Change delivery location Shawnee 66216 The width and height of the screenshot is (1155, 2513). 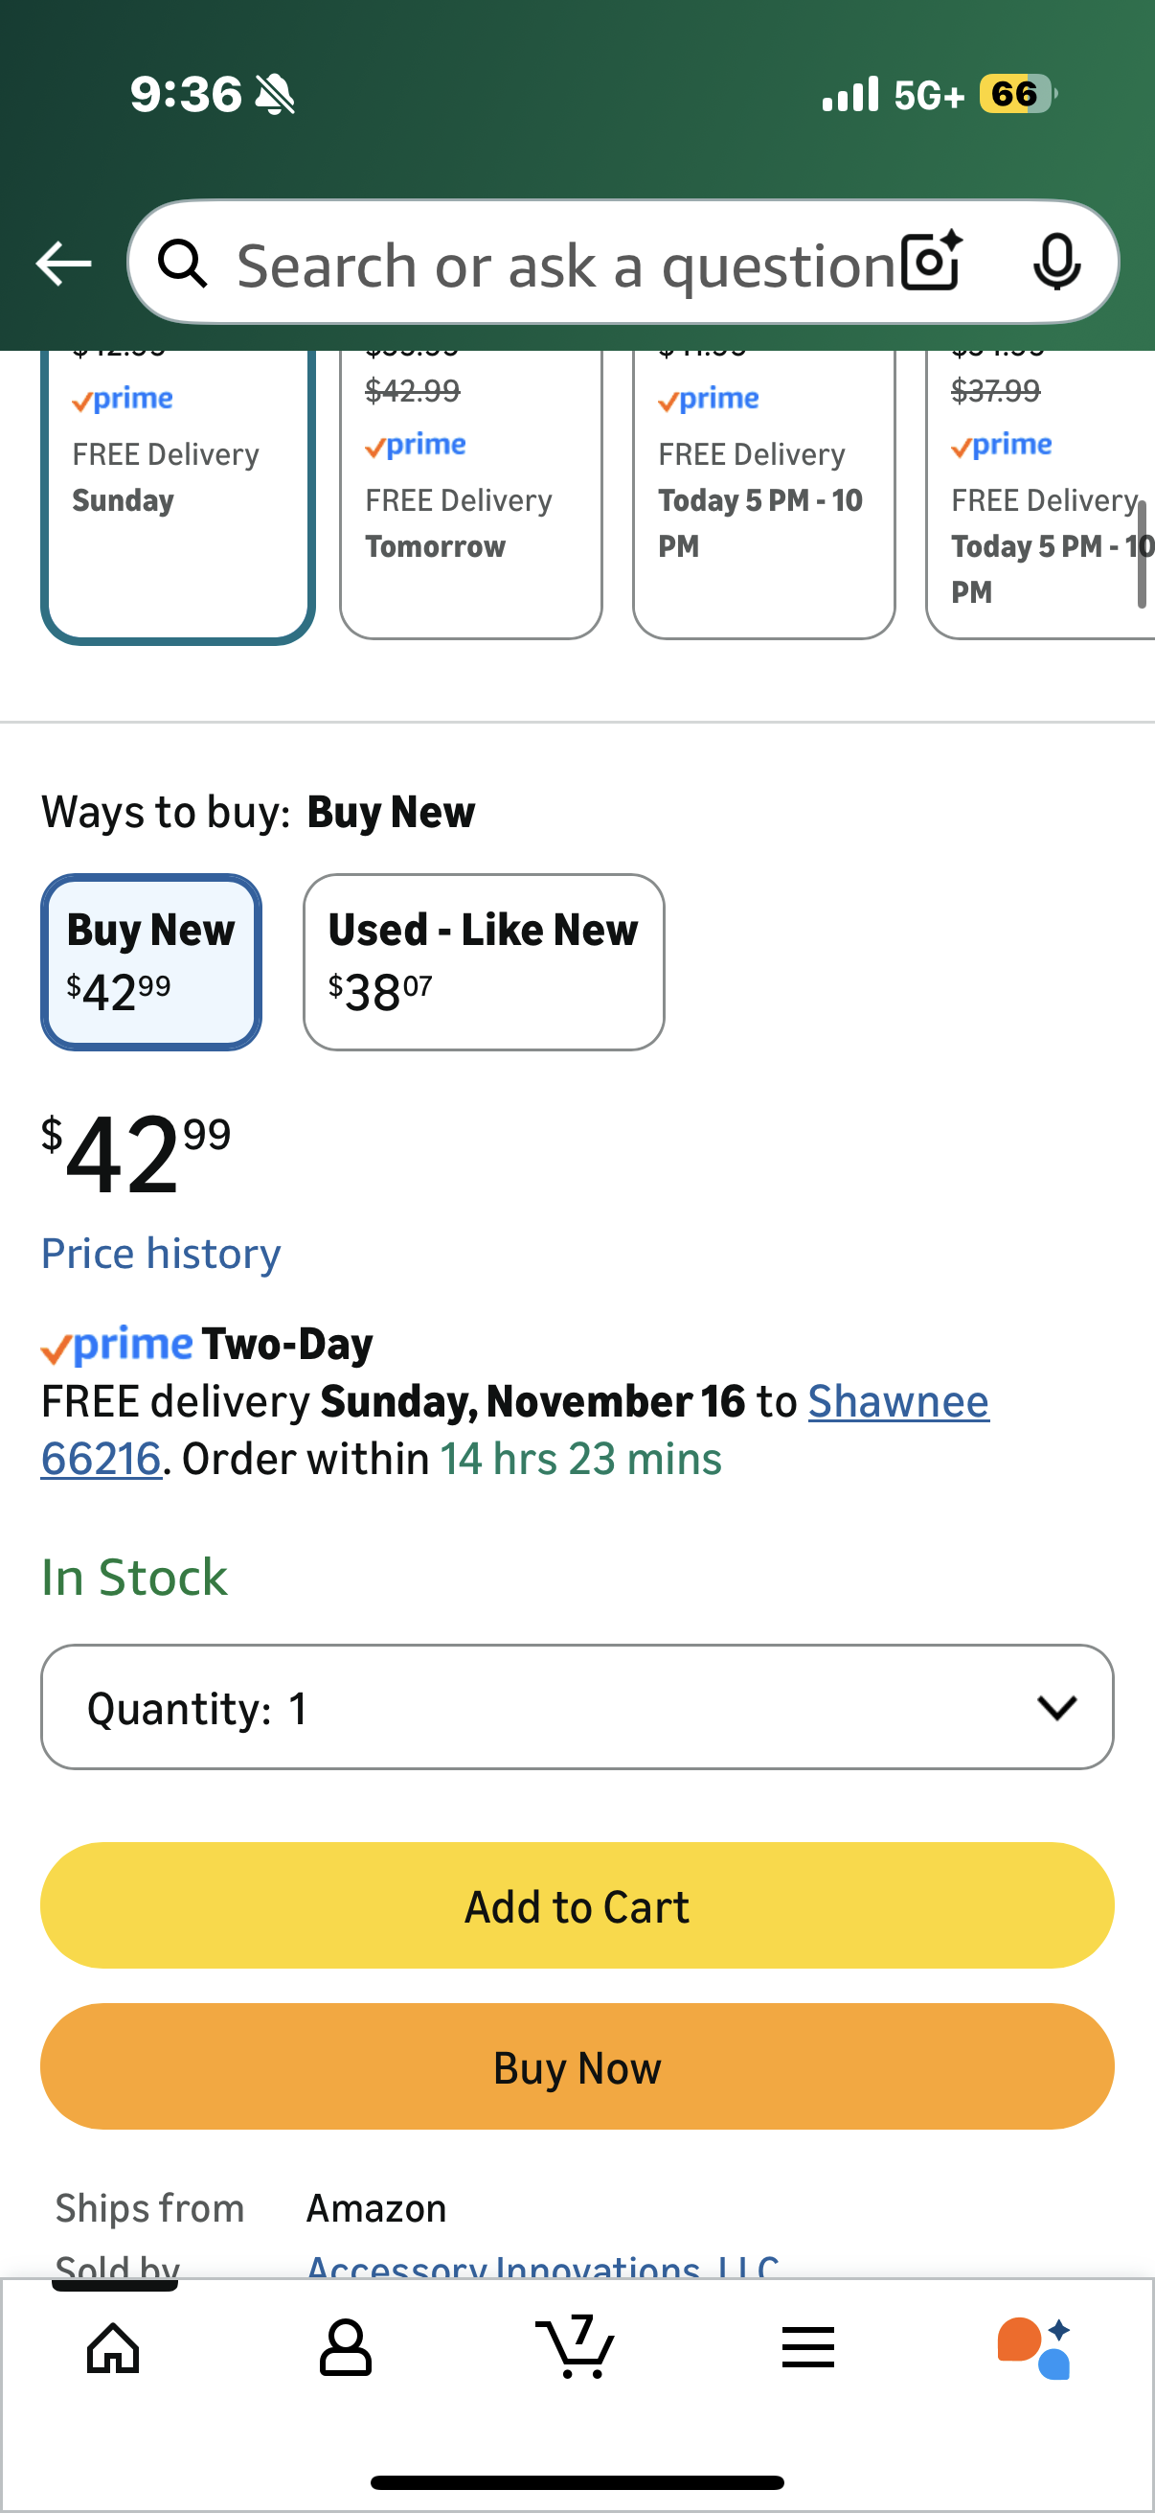[896, 1402]
